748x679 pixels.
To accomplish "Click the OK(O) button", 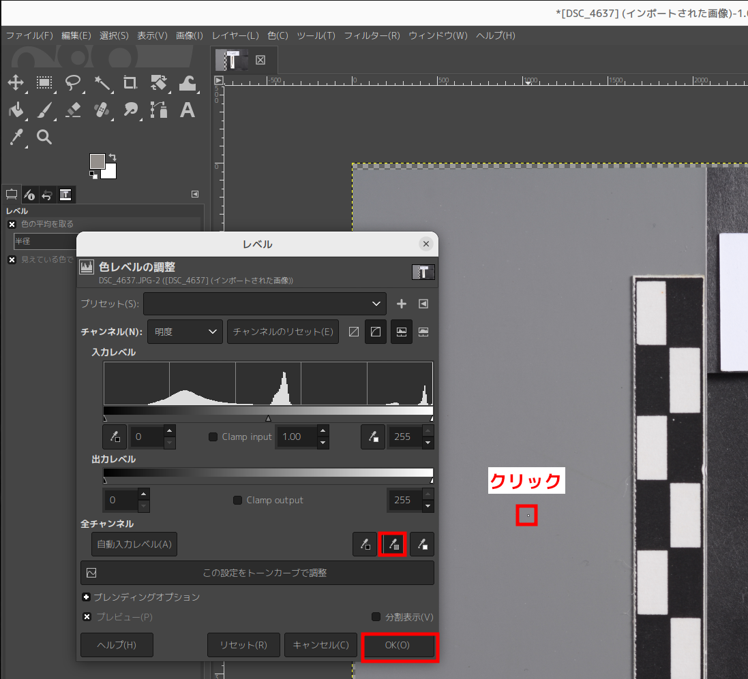I will (x=398, y=645).
